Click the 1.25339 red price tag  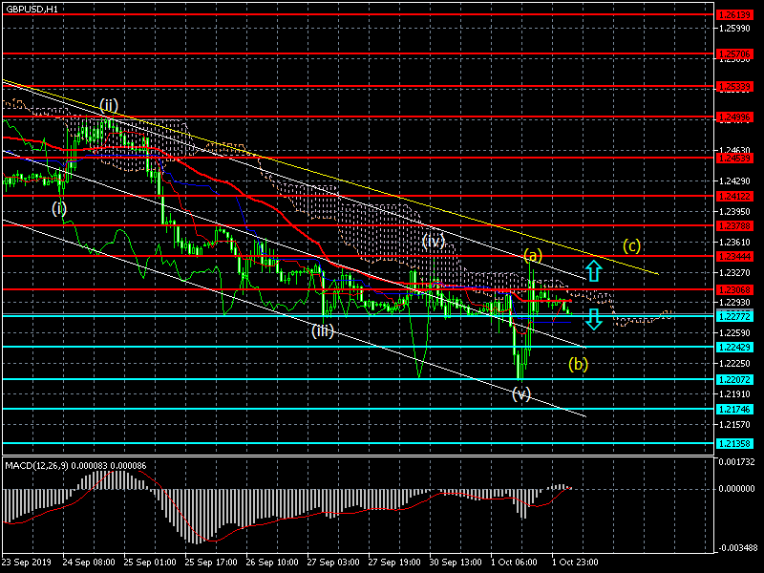click(x=734, y=87)
